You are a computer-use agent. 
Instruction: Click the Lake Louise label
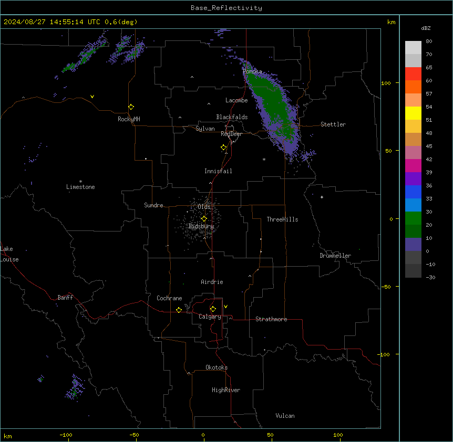coord(9,254)
